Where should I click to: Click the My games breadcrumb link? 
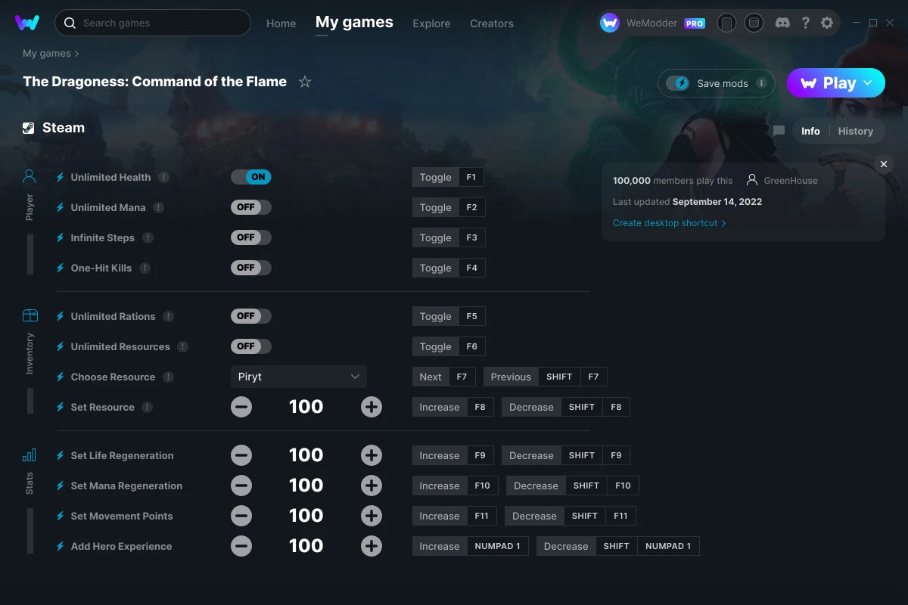[x=47, y=54]
